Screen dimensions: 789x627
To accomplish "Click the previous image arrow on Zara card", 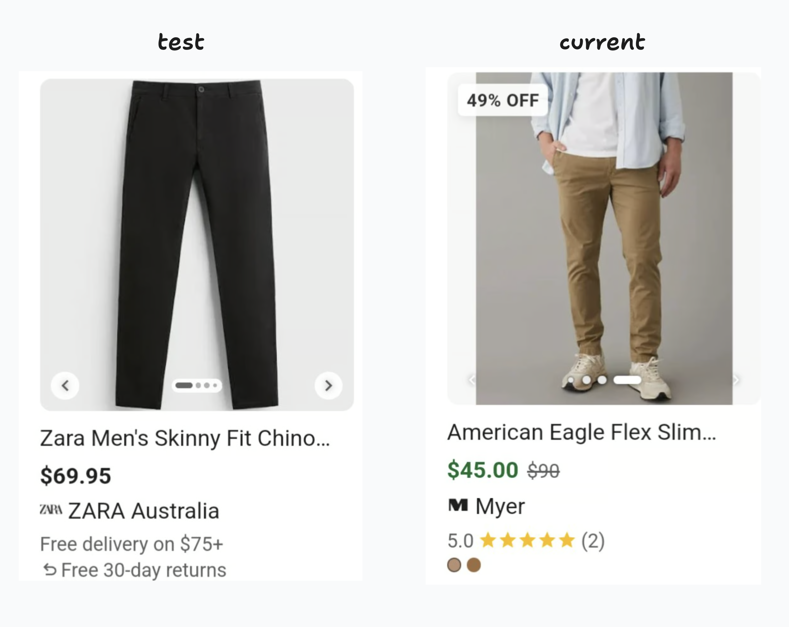I will tap(65, 385).
